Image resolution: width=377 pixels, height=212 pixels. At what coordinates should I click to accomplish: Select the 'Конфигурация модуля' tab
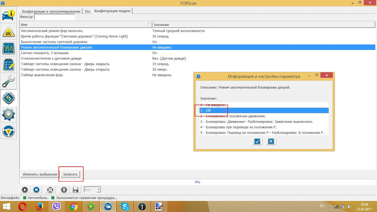112,11
